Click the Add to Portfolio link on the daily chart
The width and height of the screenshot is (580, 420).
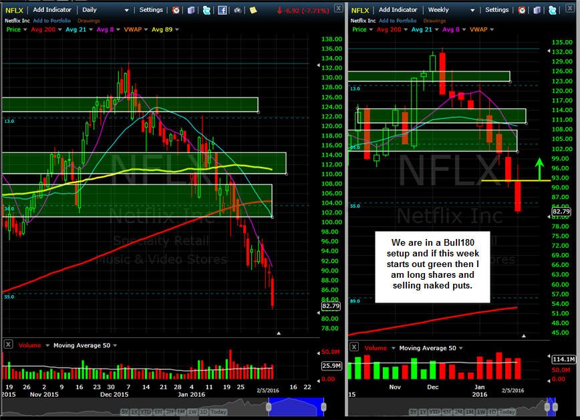point(52,21)
